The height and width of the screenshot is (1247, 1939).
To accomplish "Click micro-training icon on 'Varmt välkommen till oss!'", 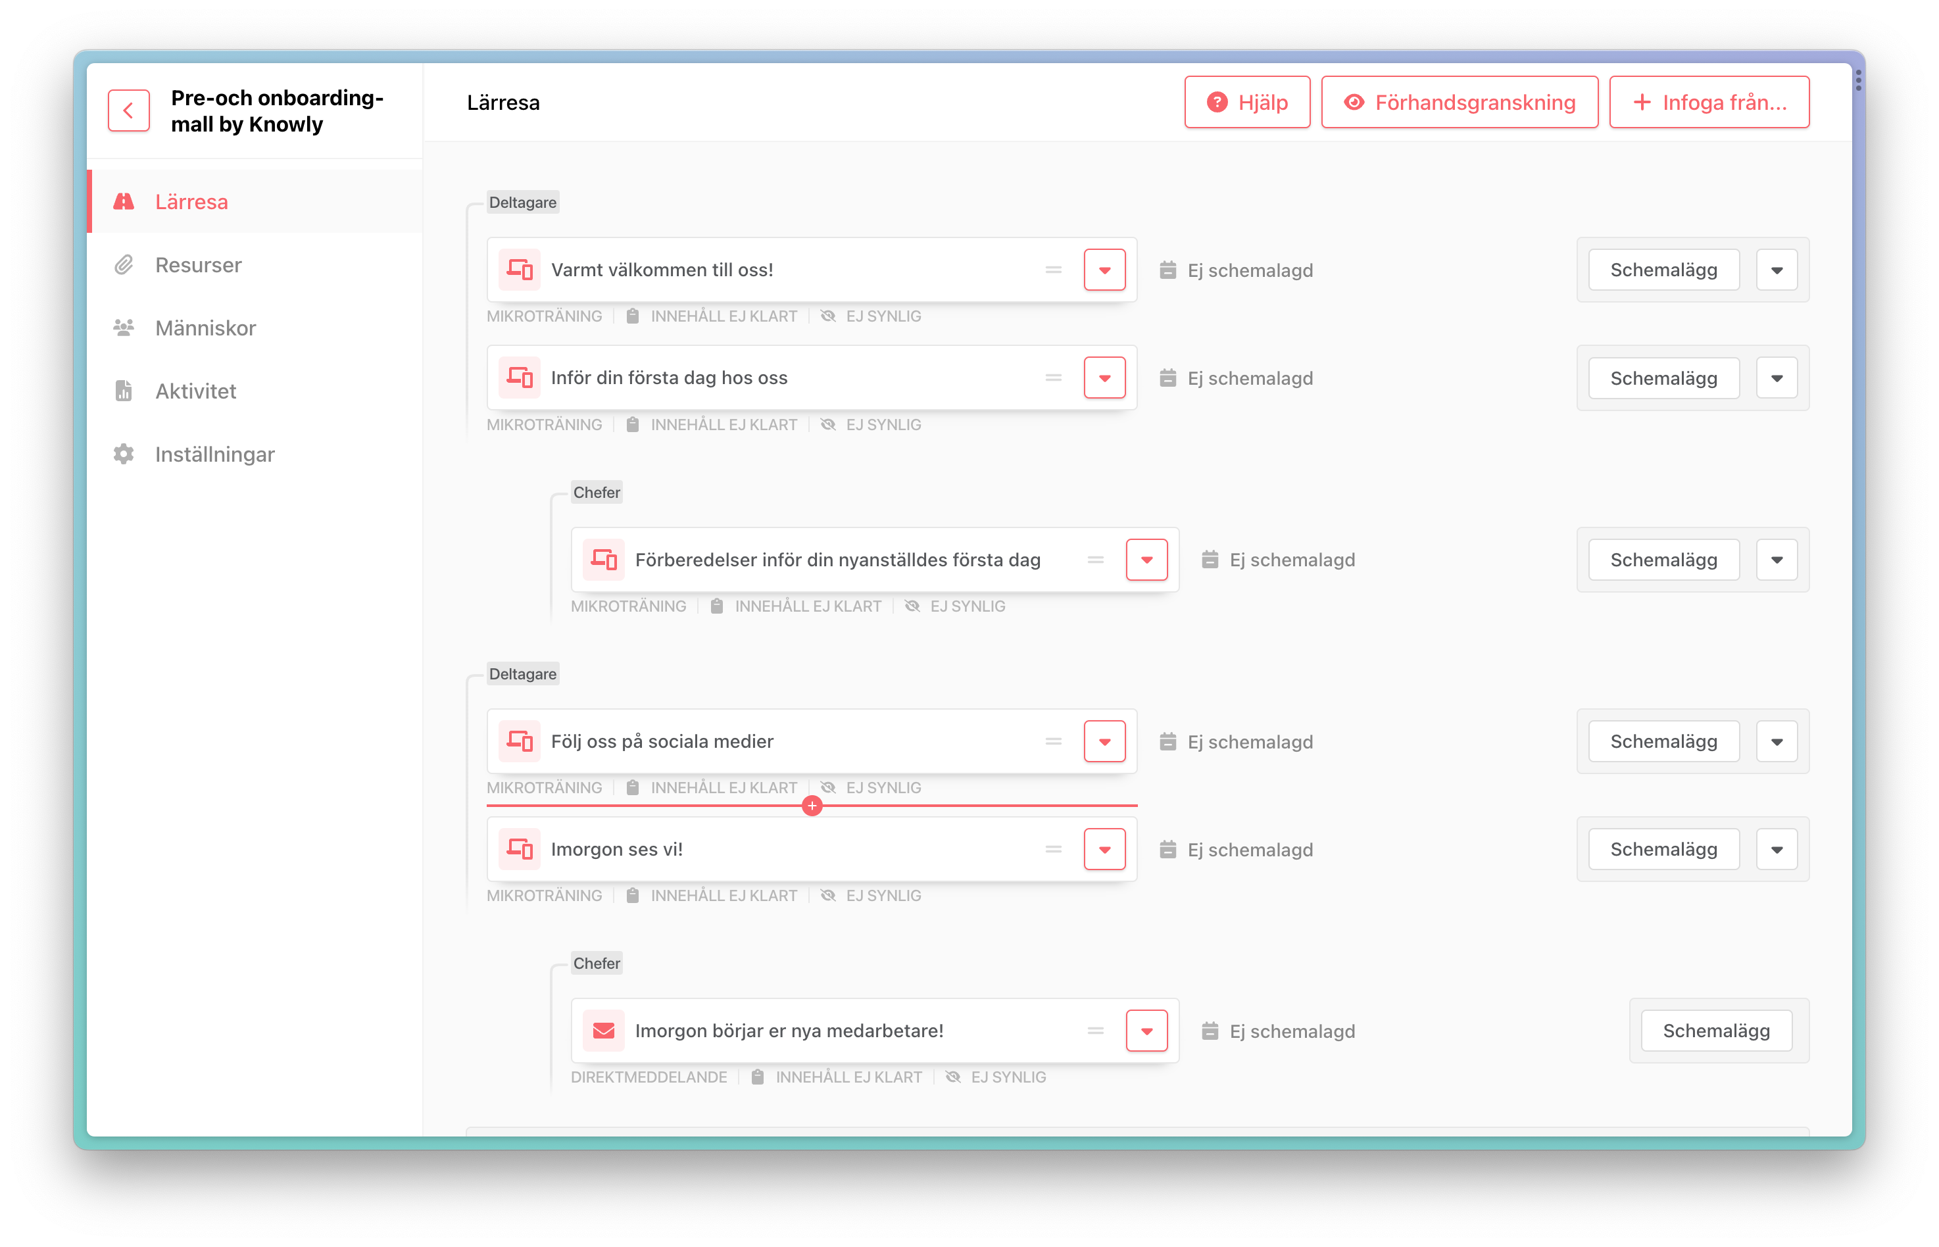I will 519,270.
